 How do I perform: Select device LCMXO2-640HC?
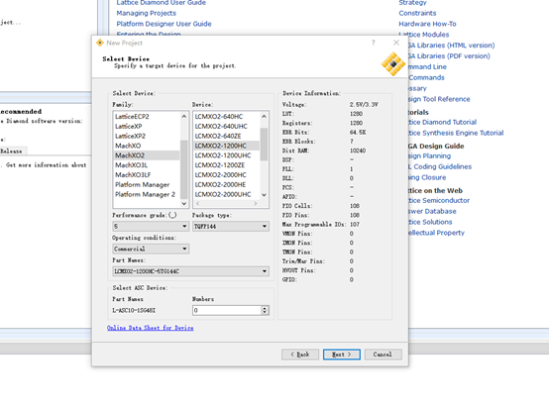click(226, 117)
